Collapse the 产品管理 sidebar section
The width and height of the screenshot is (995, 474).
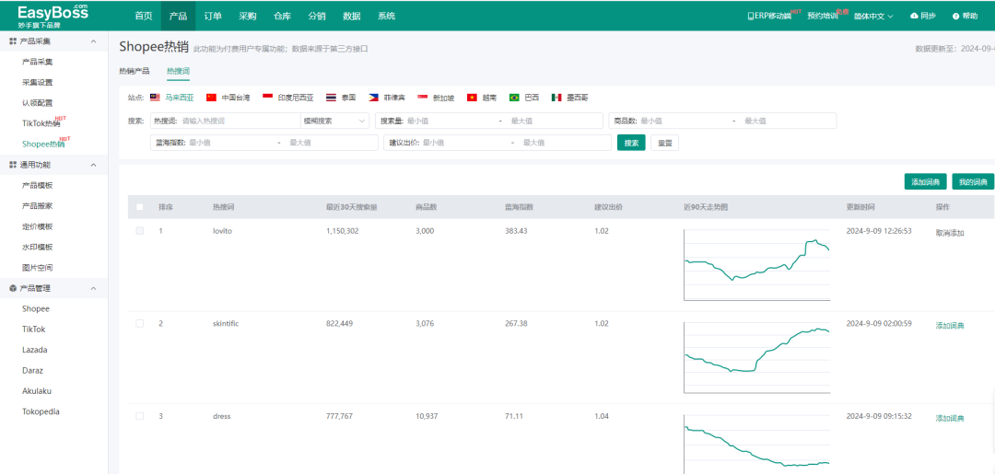(x=94, y=288)
